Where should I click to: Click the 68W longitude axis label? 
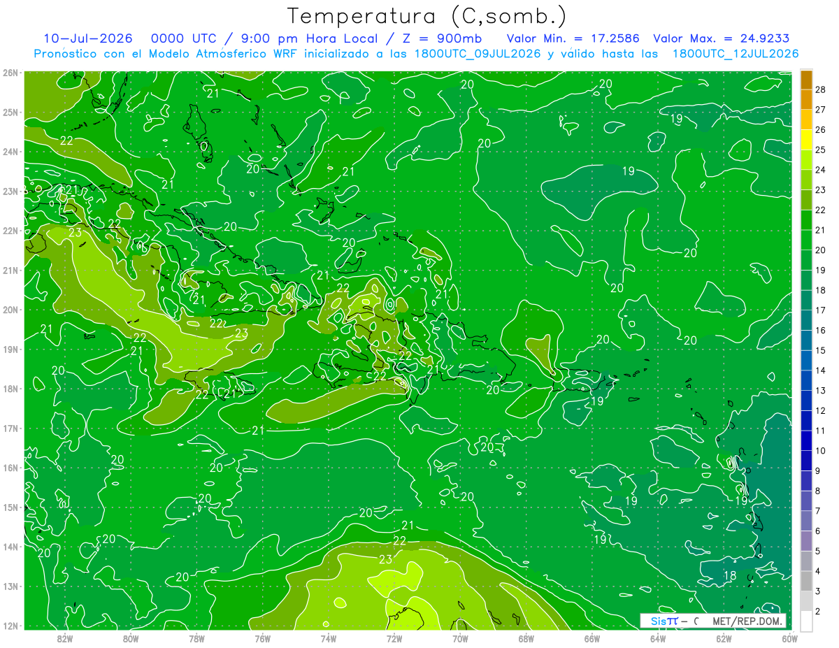pyautogui.click(x=526, y=638)
